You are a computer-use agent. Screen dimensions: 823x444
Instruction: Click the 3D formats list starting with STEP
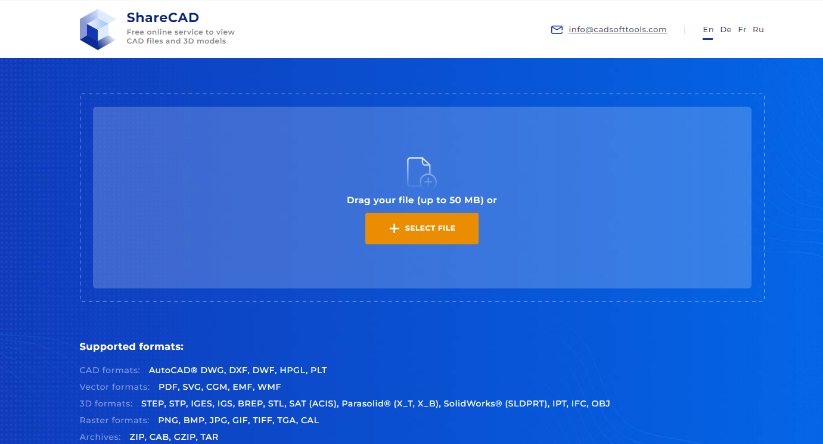pos(375,403)
